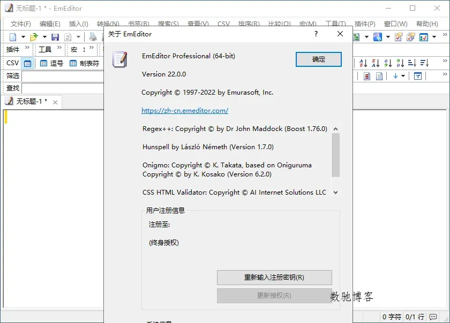Open dropdown beside the blue down arrow
Screen dimensions: 450x323
click(403, 76)
